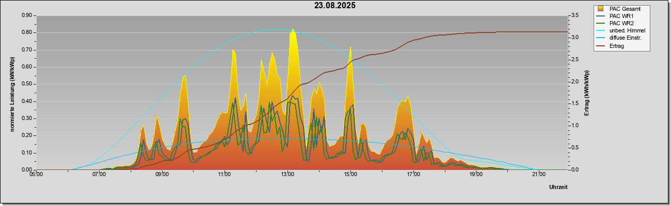Screen dimensions: 671x206
Task: Click the 05:00 time axis label
Action: coord(37,174)
